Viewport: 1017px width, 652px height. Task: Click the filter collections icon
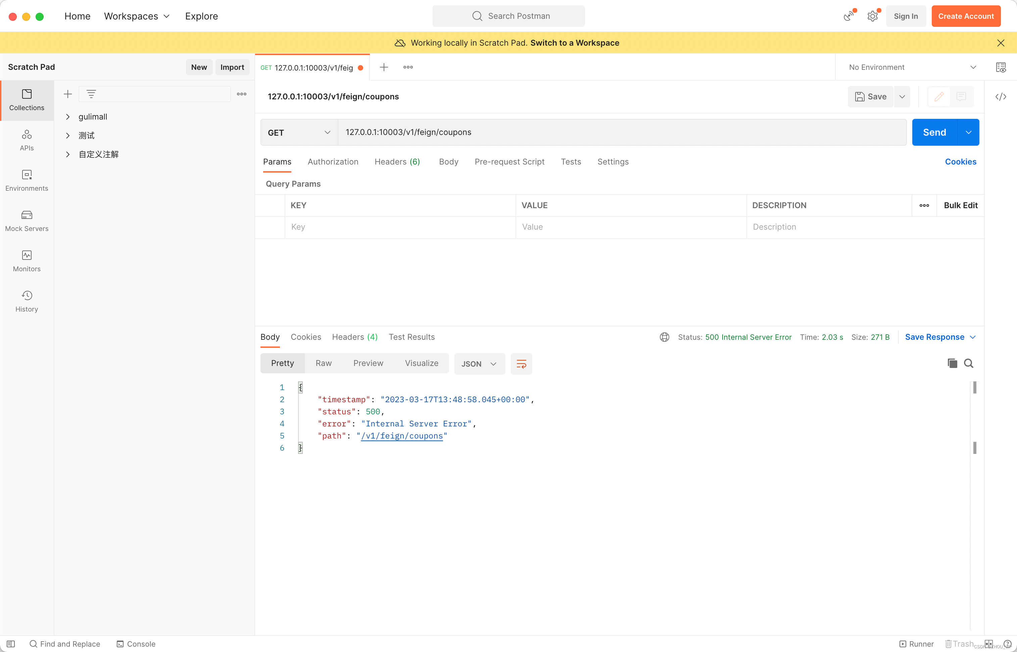point(91,94)
